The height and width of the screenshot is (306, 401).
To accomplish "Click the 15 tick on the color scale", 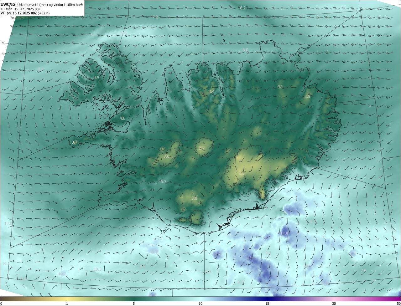I will 267,303.
